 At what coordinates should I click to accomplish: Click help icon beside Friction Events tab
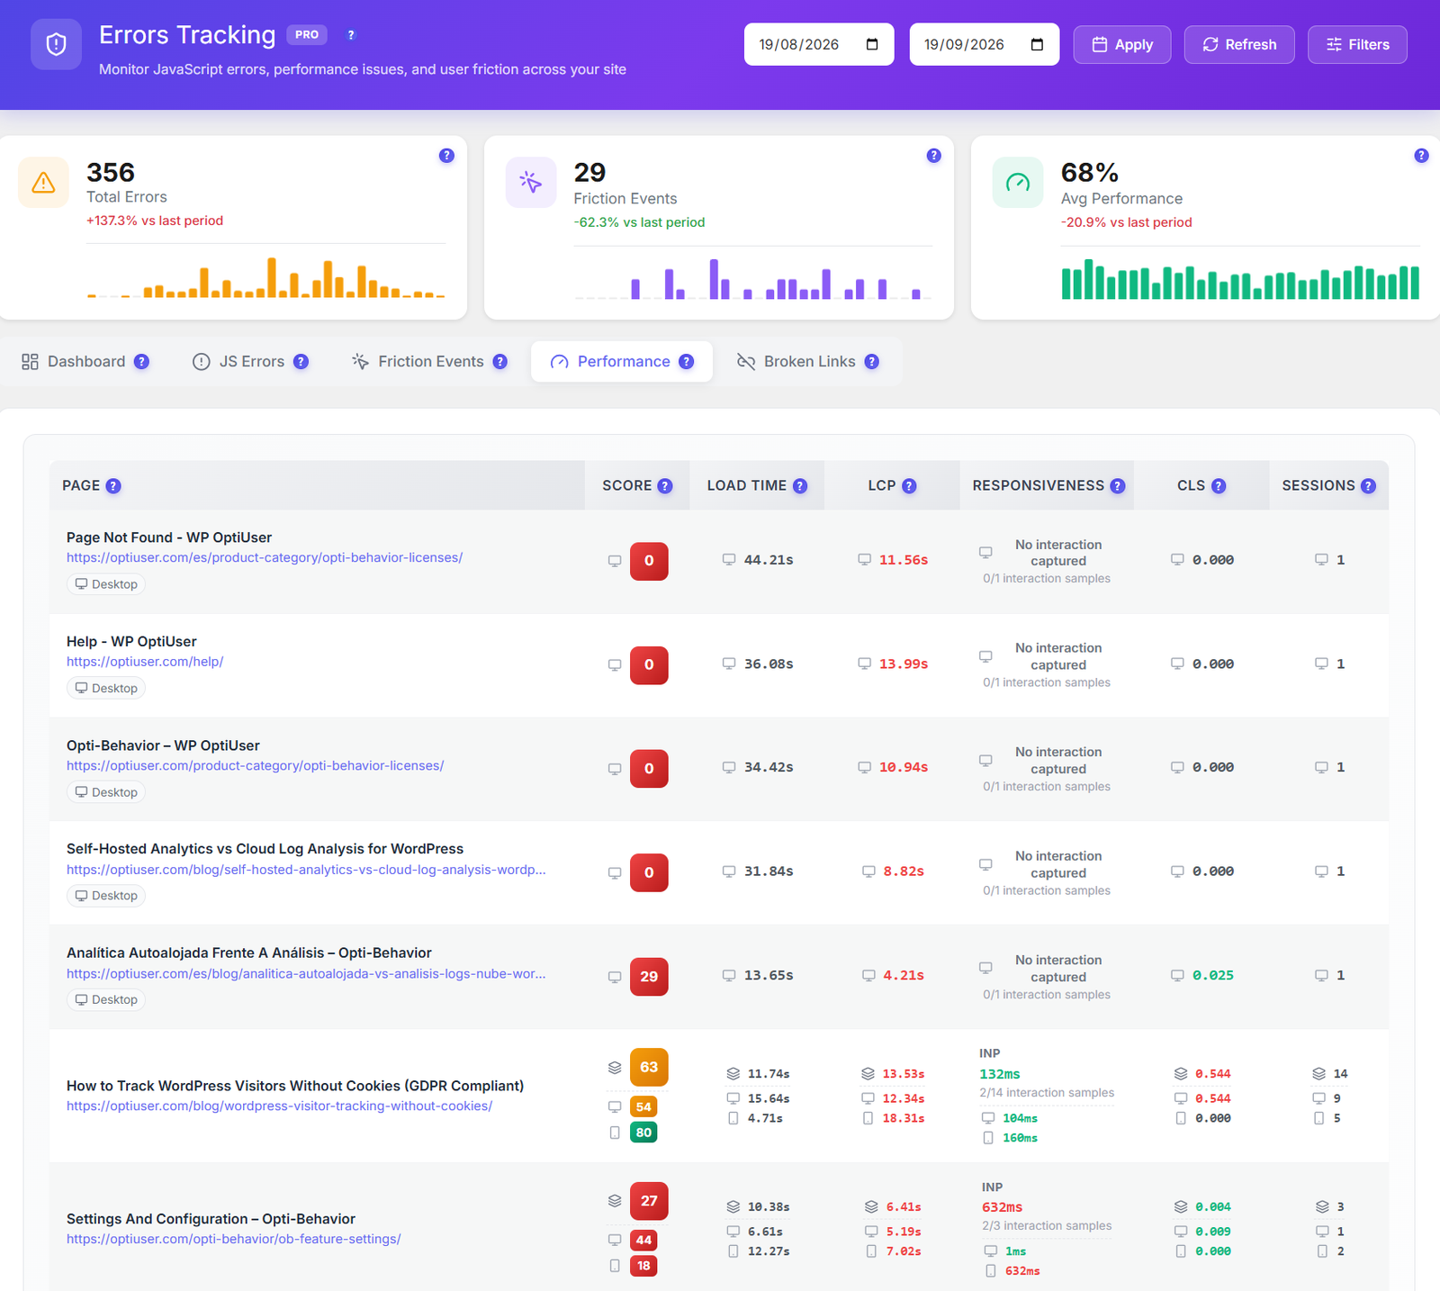(x=500, y=362)
